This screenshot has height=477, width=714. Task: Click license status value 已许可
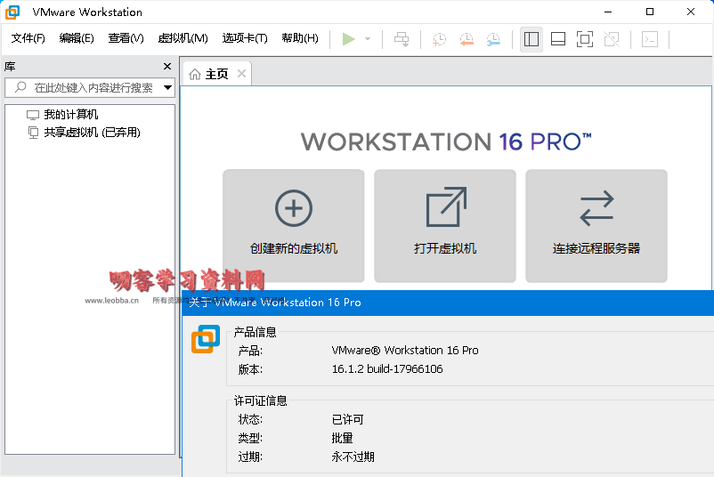(x=347, y=419)
